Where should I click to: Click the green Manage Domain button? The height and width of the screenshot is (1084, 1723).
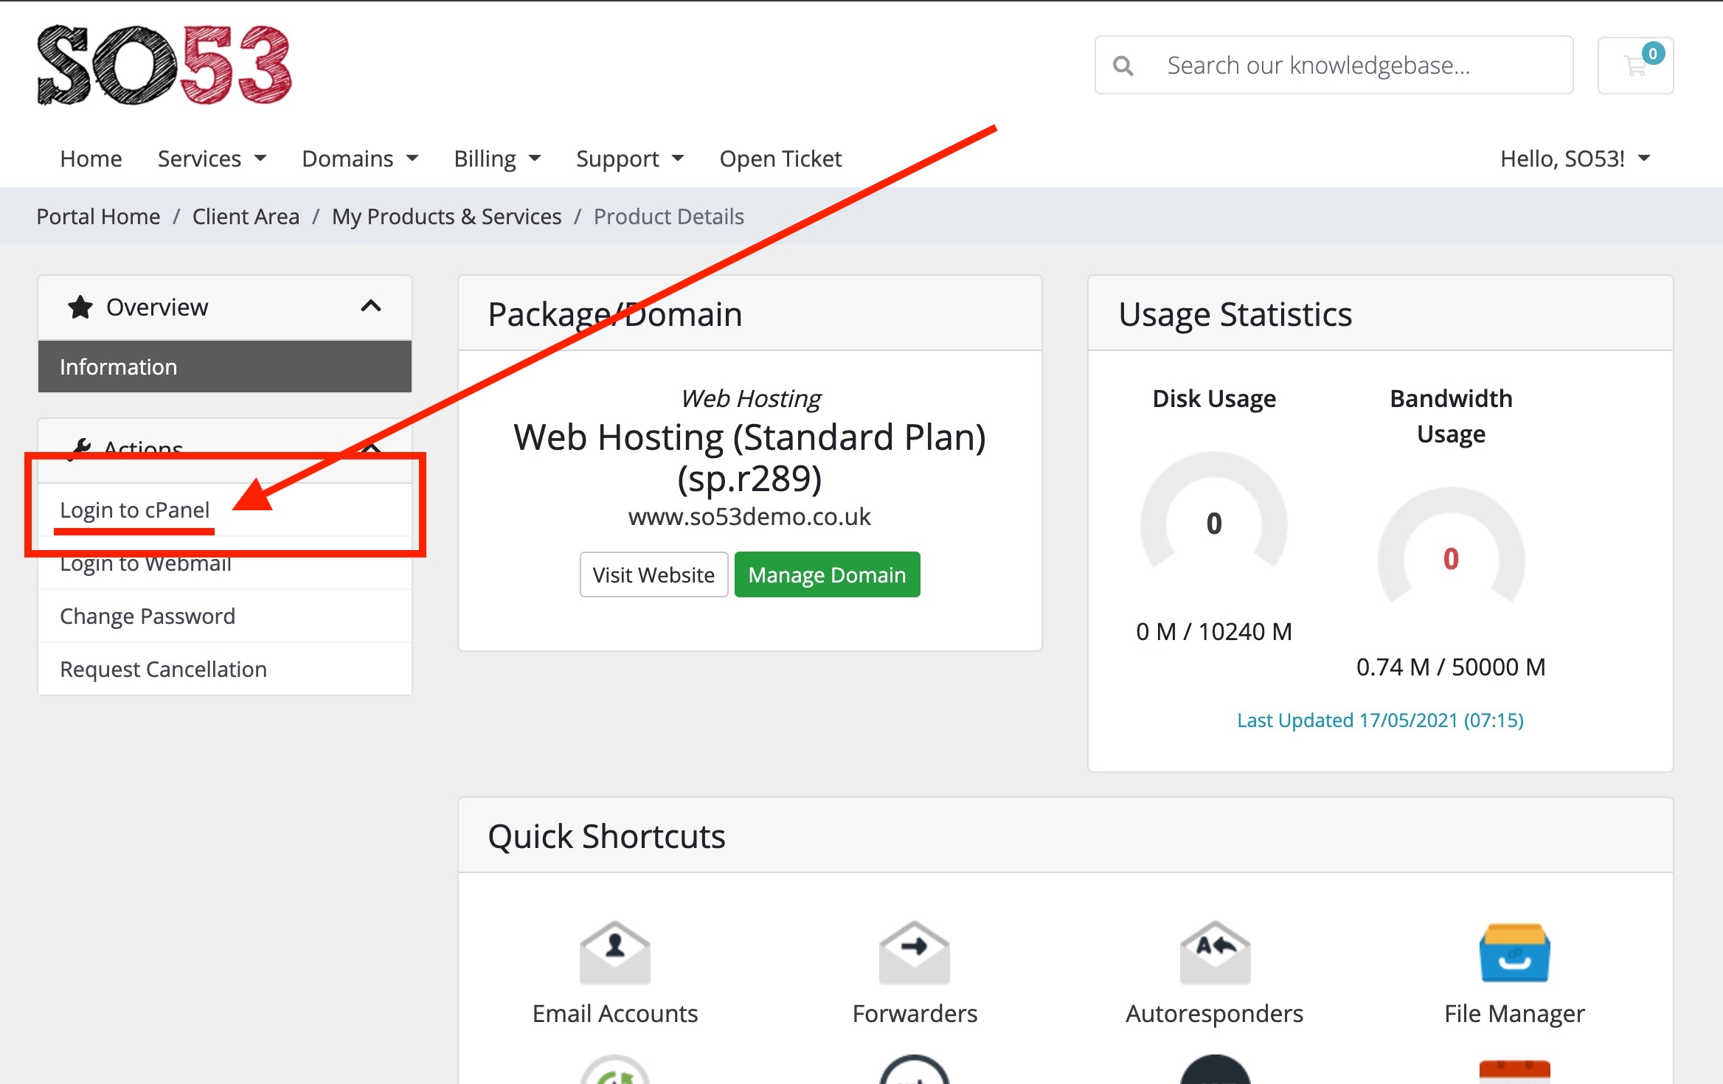827,574
